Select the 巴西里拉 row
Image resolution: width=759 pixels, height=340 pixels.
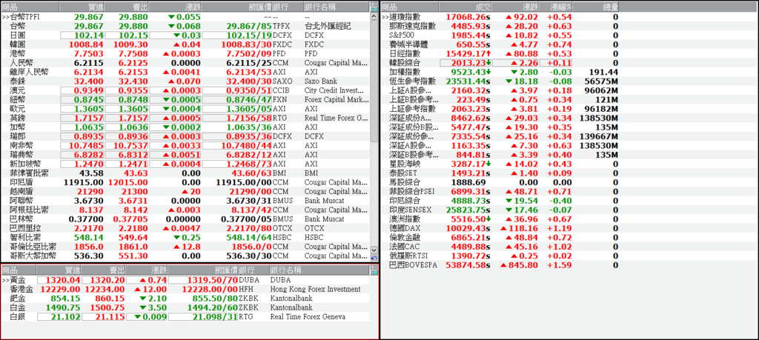pyautogui.click(x=185, y=228)
